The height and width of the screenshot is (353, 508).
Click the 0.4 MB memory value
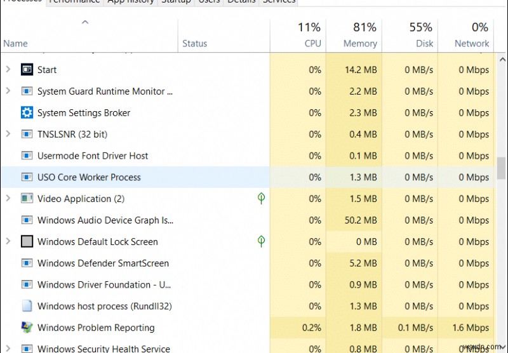[363, 134]
